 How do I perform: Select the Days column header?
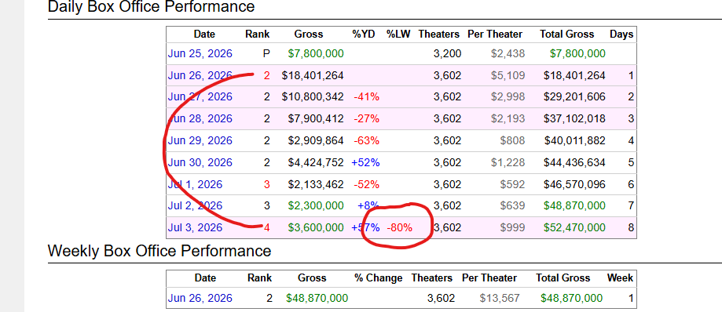click(x=621, y=34)
